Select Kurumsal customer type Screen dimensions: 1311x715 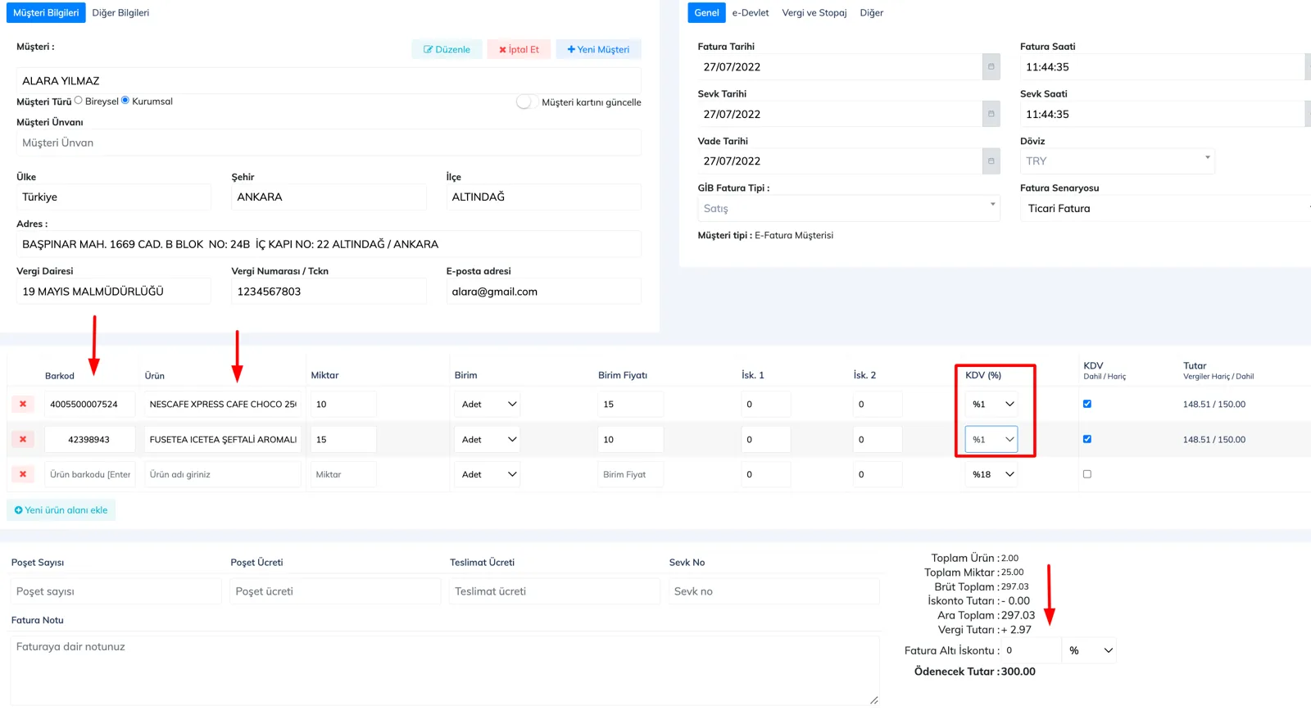(x=125, y=101)
